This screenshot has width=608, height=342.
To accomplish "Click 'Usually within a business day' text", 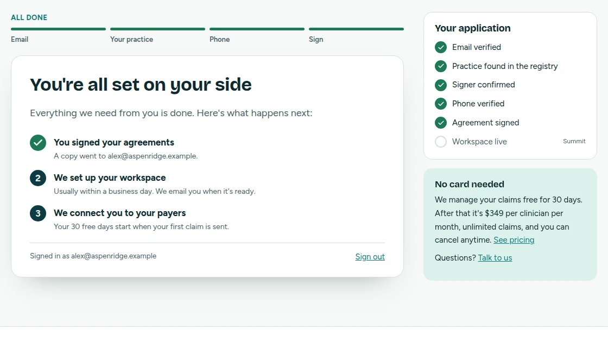I will (x=155, y=191).
